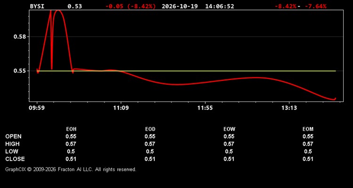Click the date 2026-10-19
Screen dimensions: 353x188
(x=180, y=6)
